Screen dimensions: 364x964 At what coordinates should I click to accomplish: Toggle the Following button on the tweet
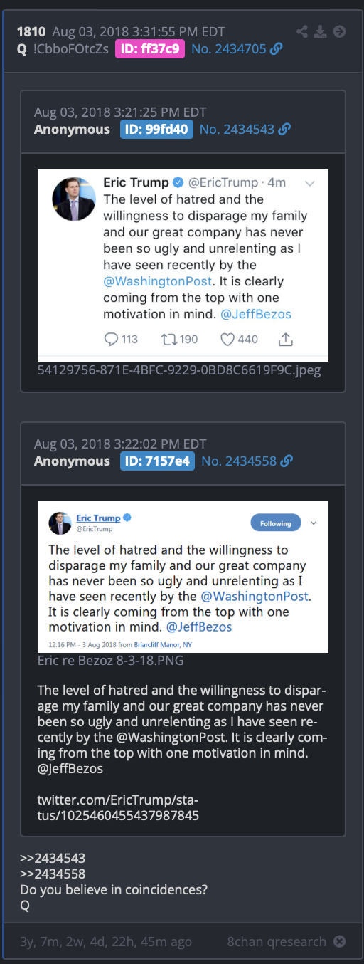pos(276,523)
